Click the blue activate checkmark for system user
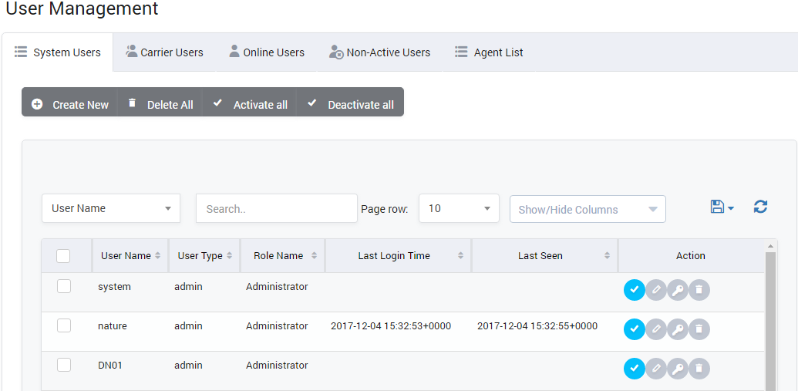Image resolution: width=798 pixels, height=391 pixels. click(x=634, y=290)
